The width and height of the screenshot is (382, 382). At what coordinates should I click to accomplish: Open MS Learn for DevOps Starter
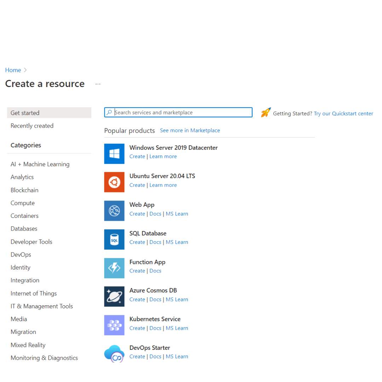[177, 357]
